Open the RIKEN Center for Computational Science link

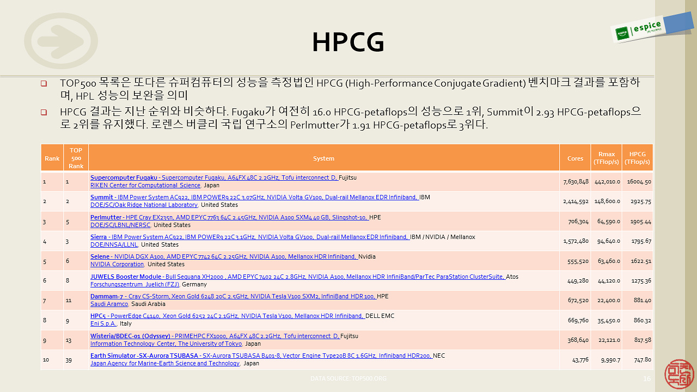(145, 185)
